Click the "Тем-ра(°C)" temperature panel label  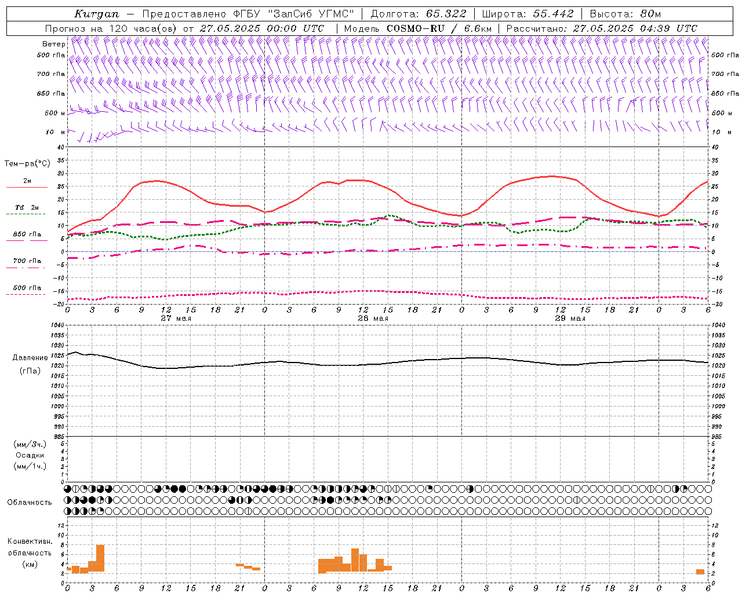pos(27,164)
